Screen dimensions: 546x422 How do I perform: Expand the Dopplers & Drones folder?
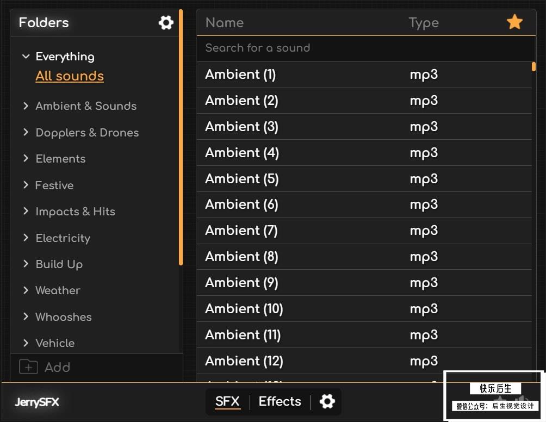(x=26, y=132)
